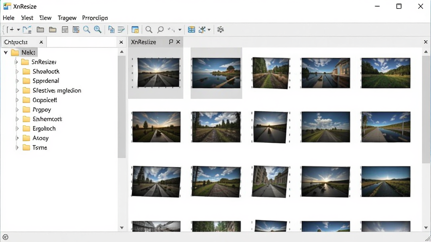Image resolution: width=431 pixels, height=242 pixels.
Task: Switch to plain list view icon
Action: tap(65, 30)
